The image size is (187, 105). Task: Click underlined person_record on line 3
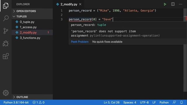(x=80, y=20)
